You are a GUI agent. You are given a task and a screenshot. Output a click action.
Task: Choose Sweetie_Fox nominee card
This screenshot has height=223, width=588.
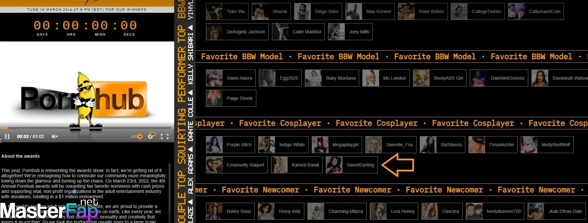pyautogui.click(x=391, y=145)
